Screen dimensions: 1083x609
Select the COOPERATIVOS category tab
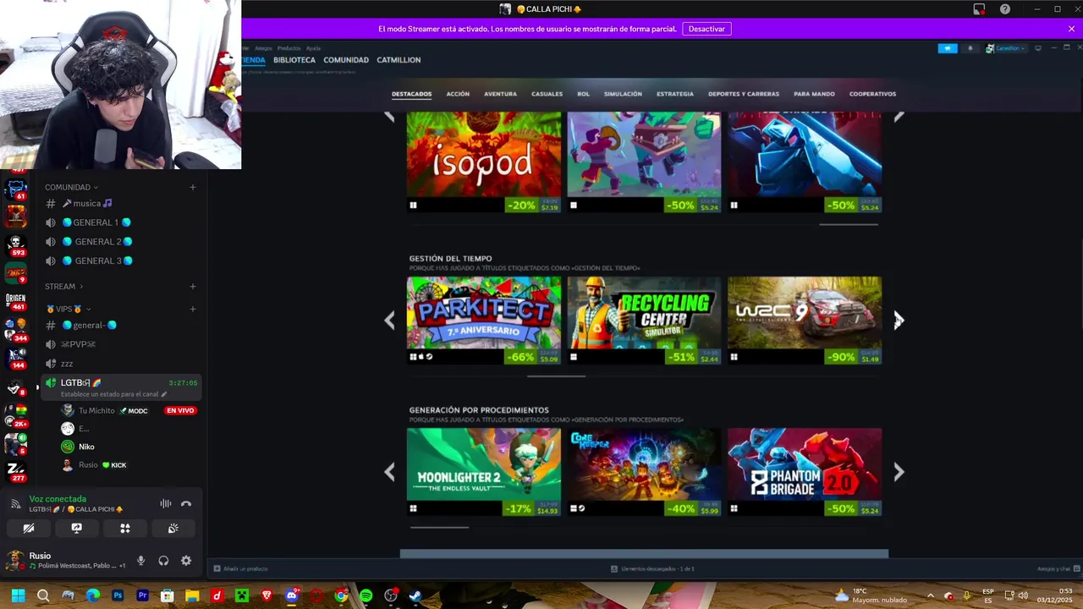click(x=872, y=94)
